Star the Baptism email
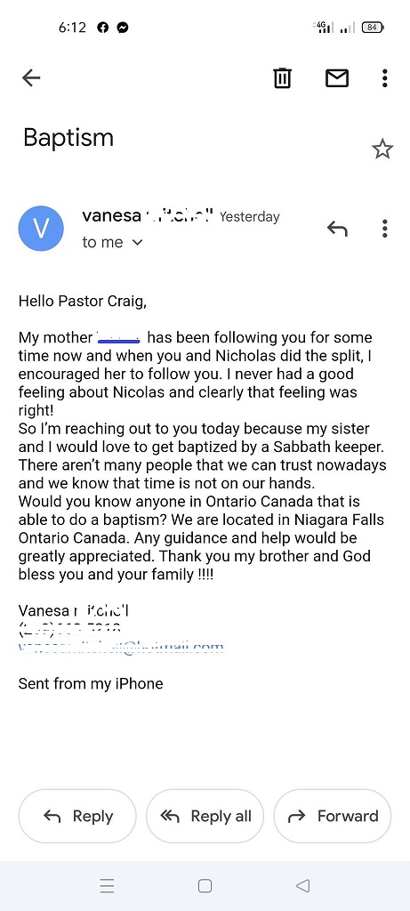The image size is (410, 911). pos(382,149)
